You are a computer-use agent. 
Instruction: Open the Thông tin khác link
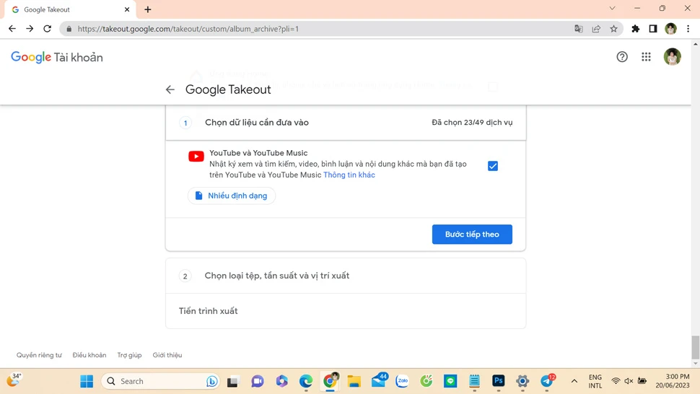[x=349, y=175]
